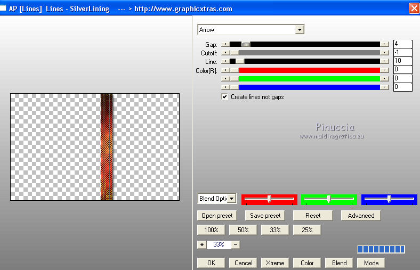Click the green color slider right arrow
This screenshot has width=420, height=270.
click(384, 79)
